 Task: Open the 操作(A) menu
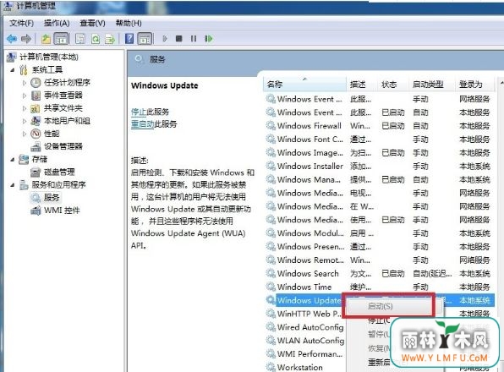tap(57, 23)
